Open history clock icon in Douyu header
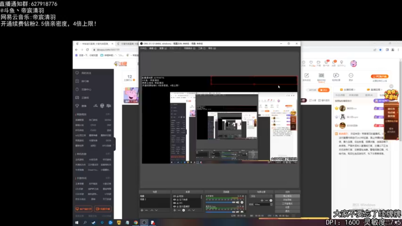This screenshot has height=226, width=402. coord(304,62)
